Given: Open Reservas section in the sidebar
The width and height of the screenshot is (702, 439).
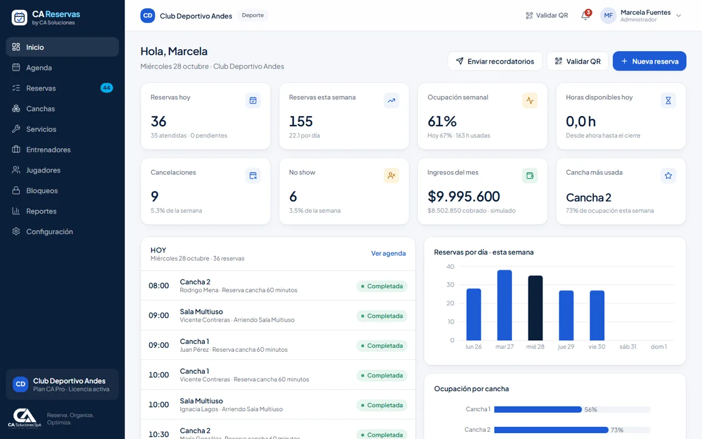Looking at the screenshot, I should pyautogui.click(x=63, y=88).
